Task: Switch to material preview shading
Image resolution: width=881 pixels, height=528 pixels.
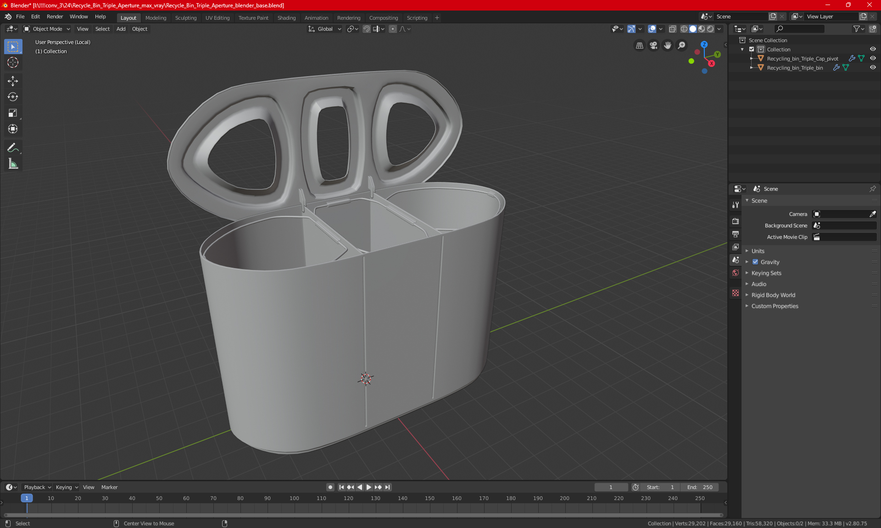Action: click(x=702, y=29)
